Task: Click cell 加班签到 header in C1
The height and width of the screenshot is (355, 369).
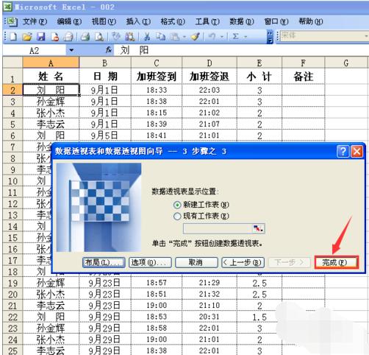Action: 157,77
